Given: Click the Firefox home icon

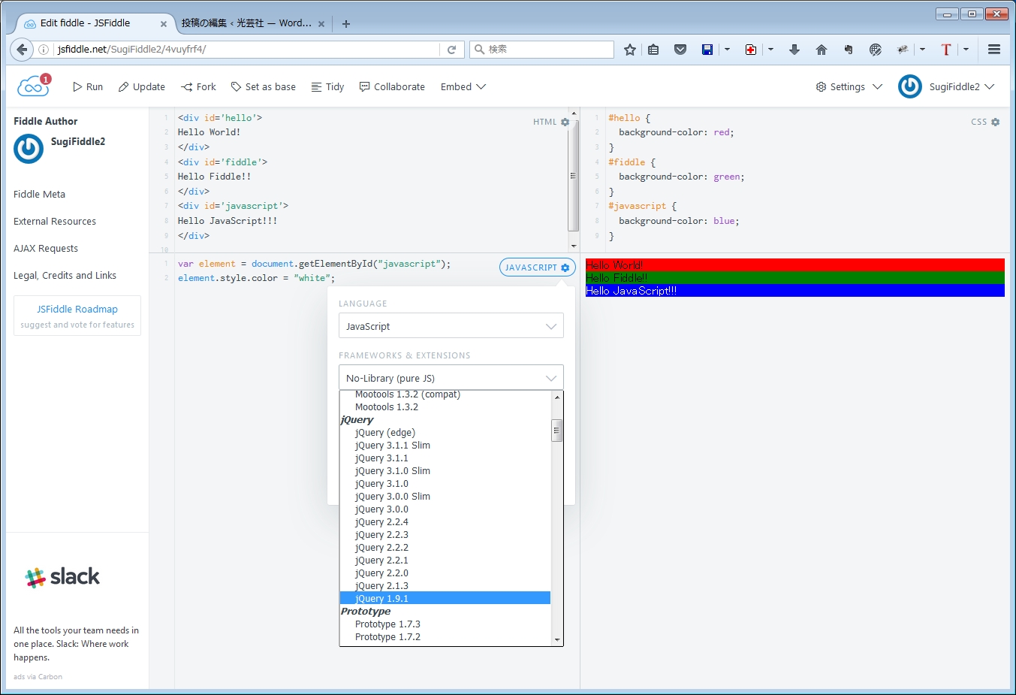Looking at the screenshot, I should 821,50.
